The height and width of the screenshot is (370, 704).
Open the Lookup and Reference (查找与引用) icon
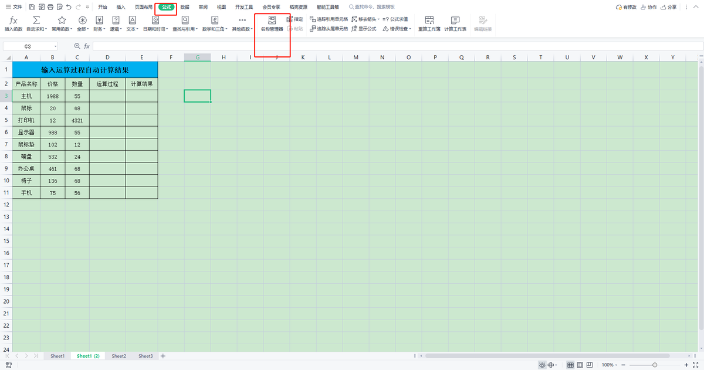185,20
